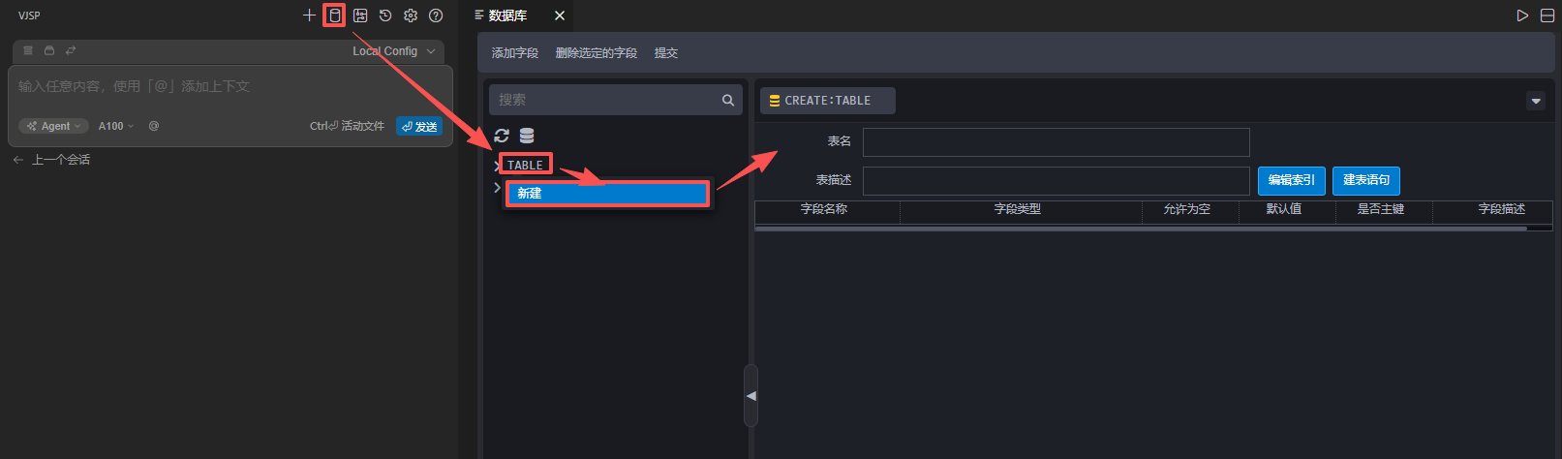1562x459 pixels.
Task: Open the Agent mode dropdown
Action: click(54, 126)
